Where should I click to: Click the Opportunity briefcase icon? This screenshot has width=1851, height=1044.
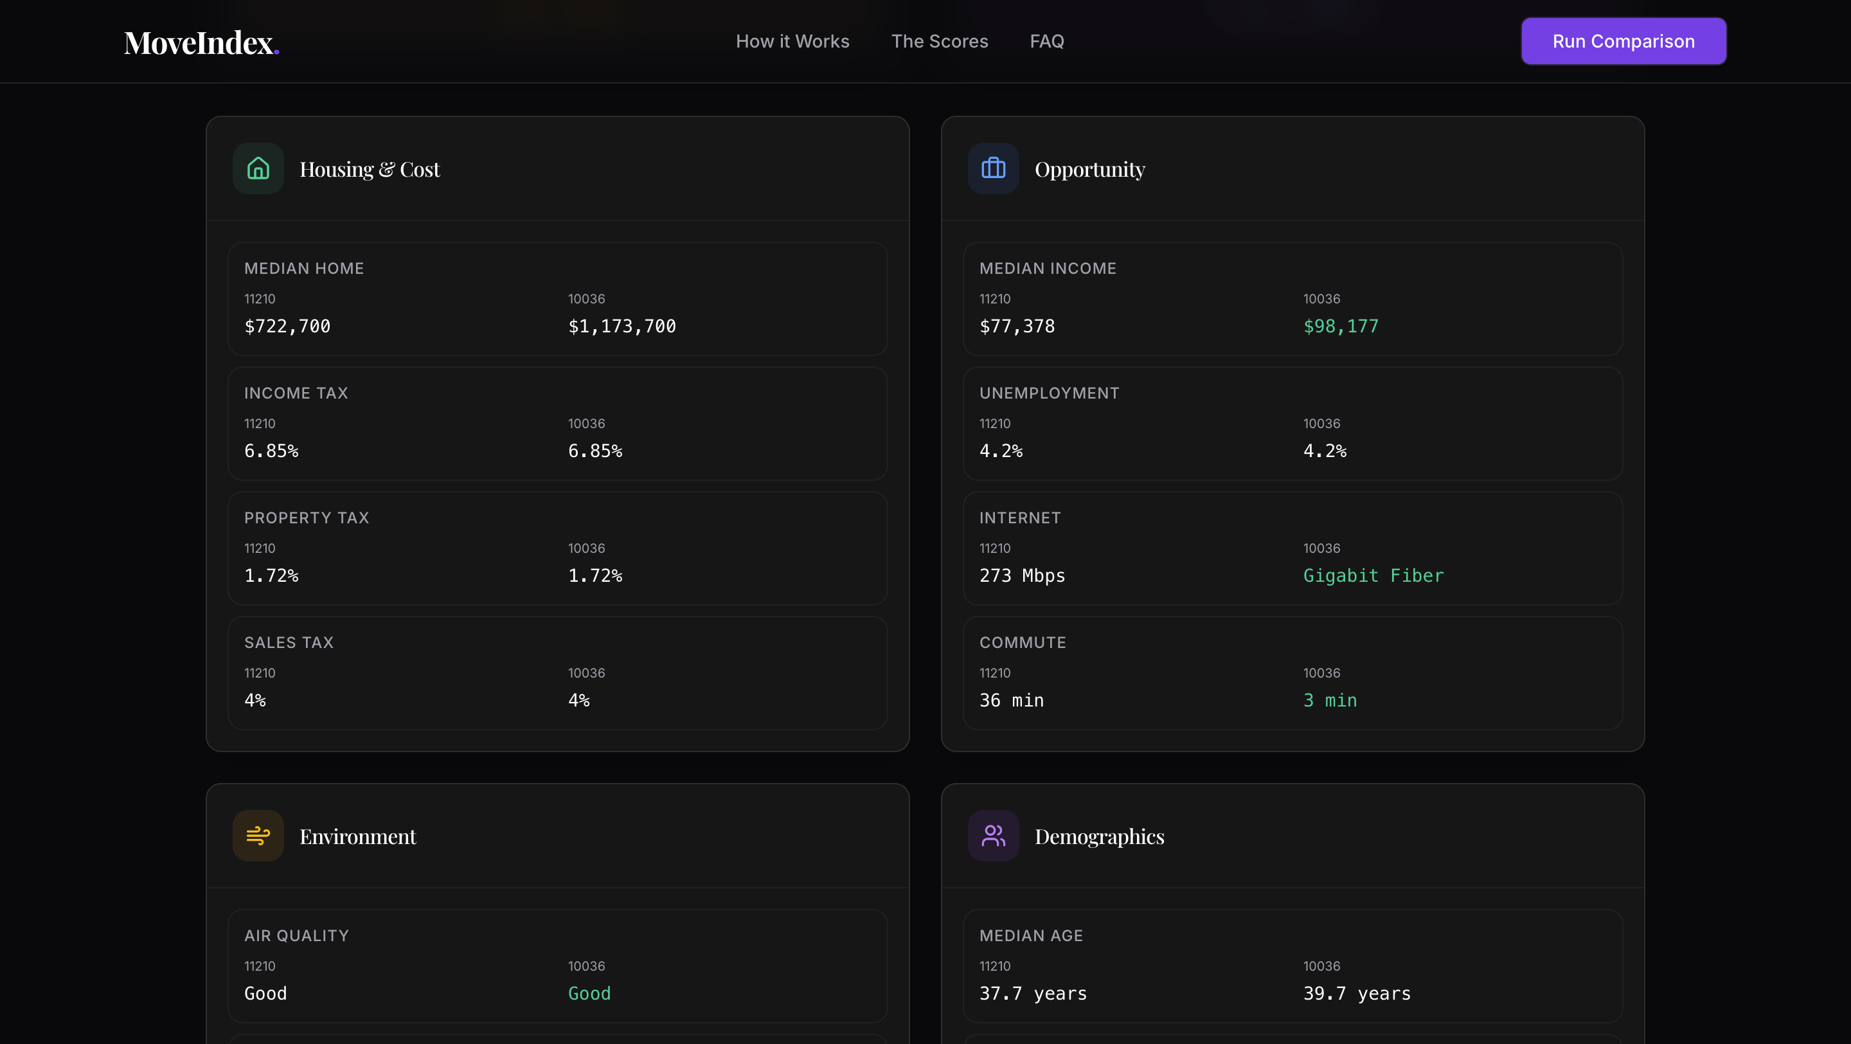click(x=993, y=168)
